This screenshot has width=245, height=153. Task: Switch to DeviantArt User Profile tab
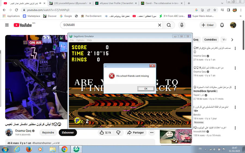[x=116, y=3]
